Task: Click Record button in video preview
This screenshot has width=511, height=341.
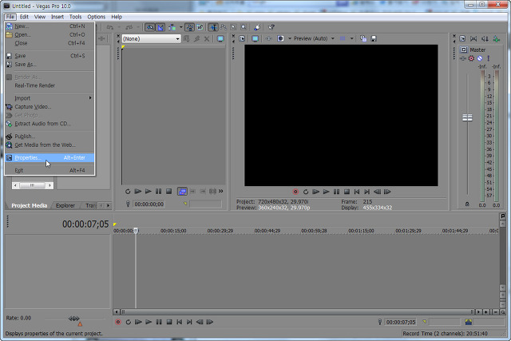Action: pos(295,192)
